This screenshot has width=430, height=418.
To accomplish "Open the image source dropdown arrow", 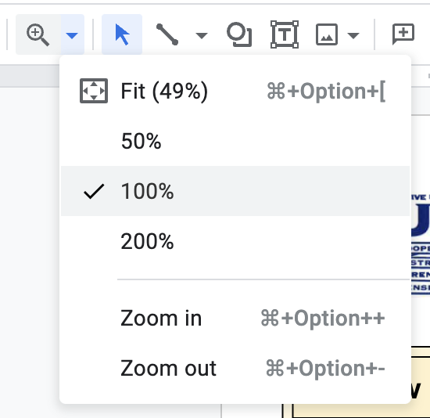I will point(353,35).
